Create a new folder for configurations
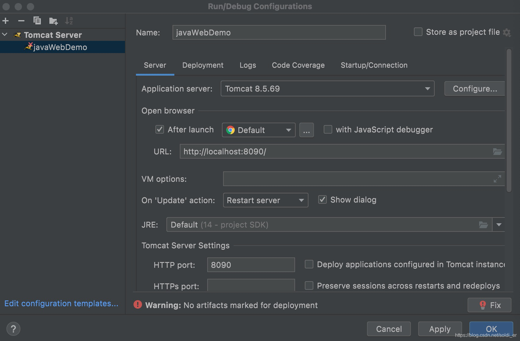Image resolution: width=520 pixels, height=341 pixels. coord(53,21)
